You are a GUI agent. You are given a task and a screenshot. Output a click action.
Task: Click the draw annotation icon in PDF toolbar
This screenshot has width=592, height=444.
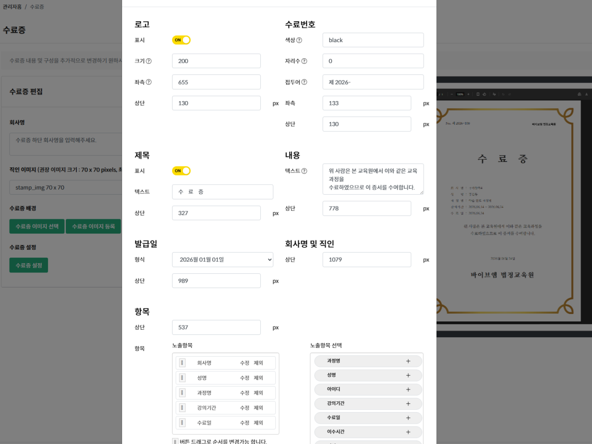click(494, 94)
